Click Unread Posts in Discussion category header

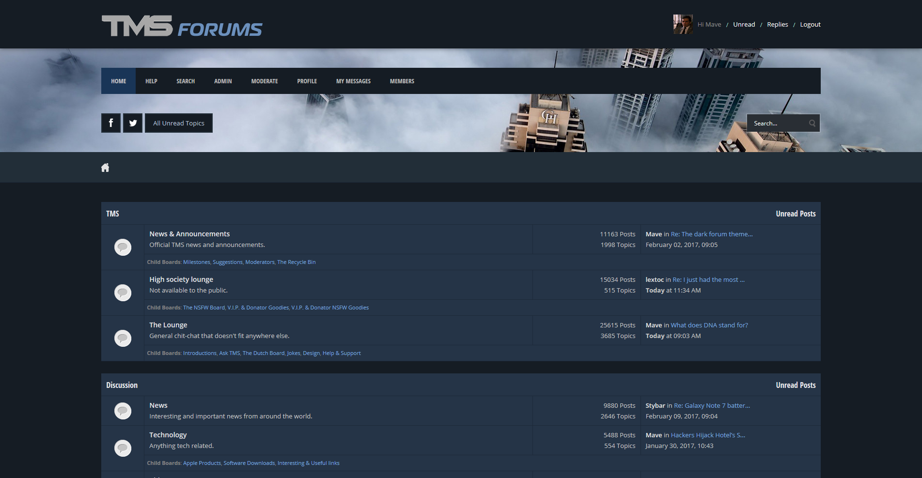(x=796, y=385)
